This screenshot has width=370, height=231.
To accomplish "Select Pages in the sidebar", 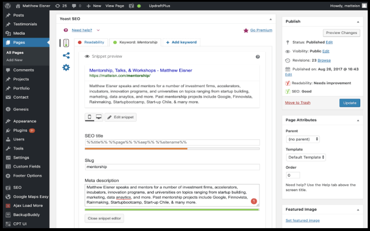I will tap(26, 42).
